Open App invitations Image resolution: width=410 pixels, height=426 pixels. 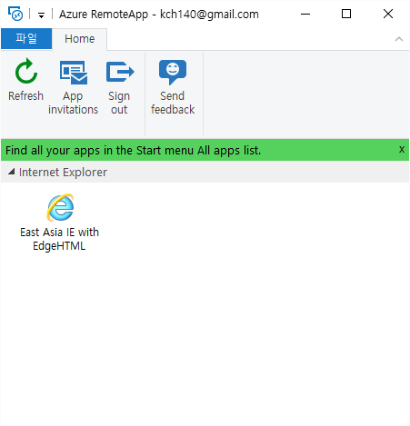73,87
